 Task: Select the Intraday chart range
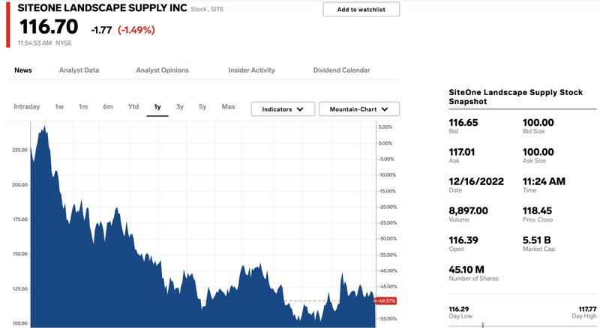27,106
